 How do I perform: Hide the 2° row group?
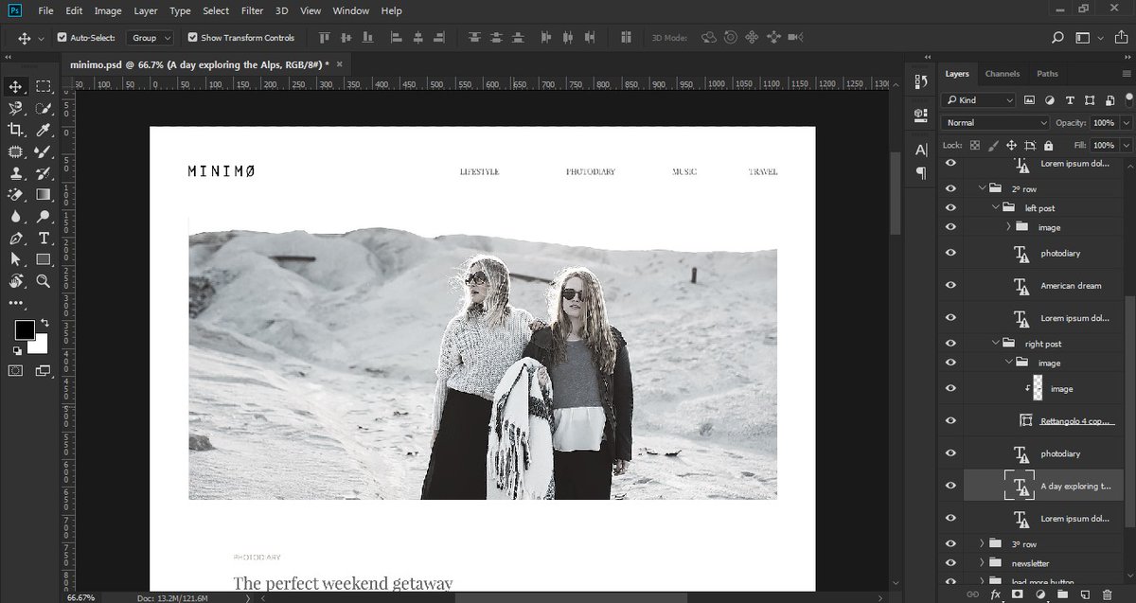click(x=950, y=188)
